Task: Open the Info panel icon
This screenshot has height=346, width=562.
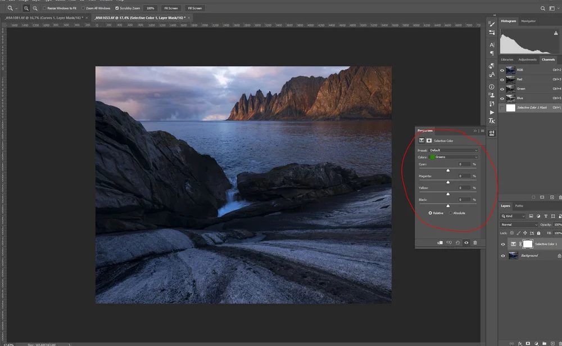Action: 492,87
